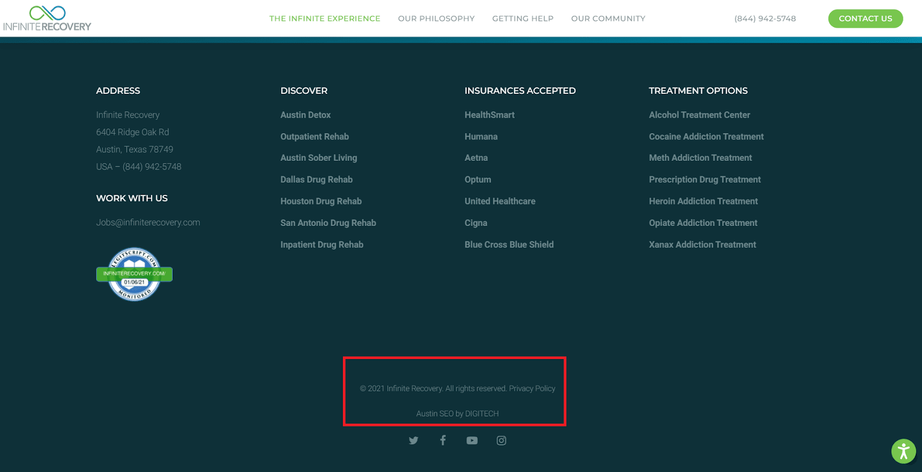The width and height of the screenshot is (922, 472).
Task: Click the Austin, Texas 78749 text
Action: pos(135,149)
